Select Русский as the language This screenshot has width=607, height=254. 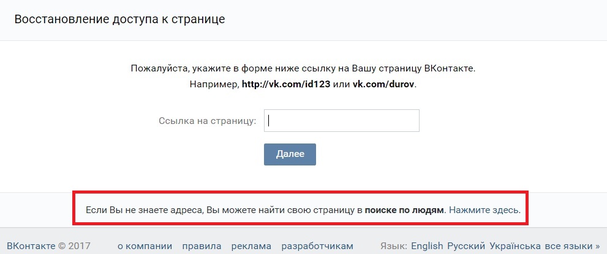[467, 246]
